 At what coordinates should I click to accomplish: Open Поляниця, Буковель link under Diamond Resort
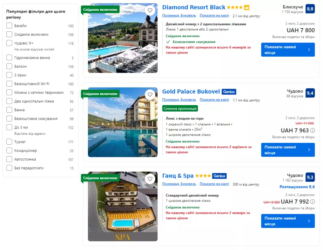click(179, 16)
